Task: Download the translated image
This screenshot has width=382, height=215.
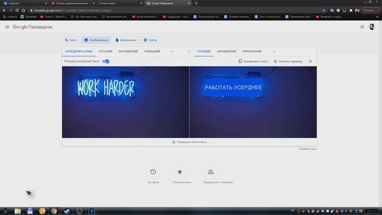Action: pyautogui.click(x=288, y=61)
